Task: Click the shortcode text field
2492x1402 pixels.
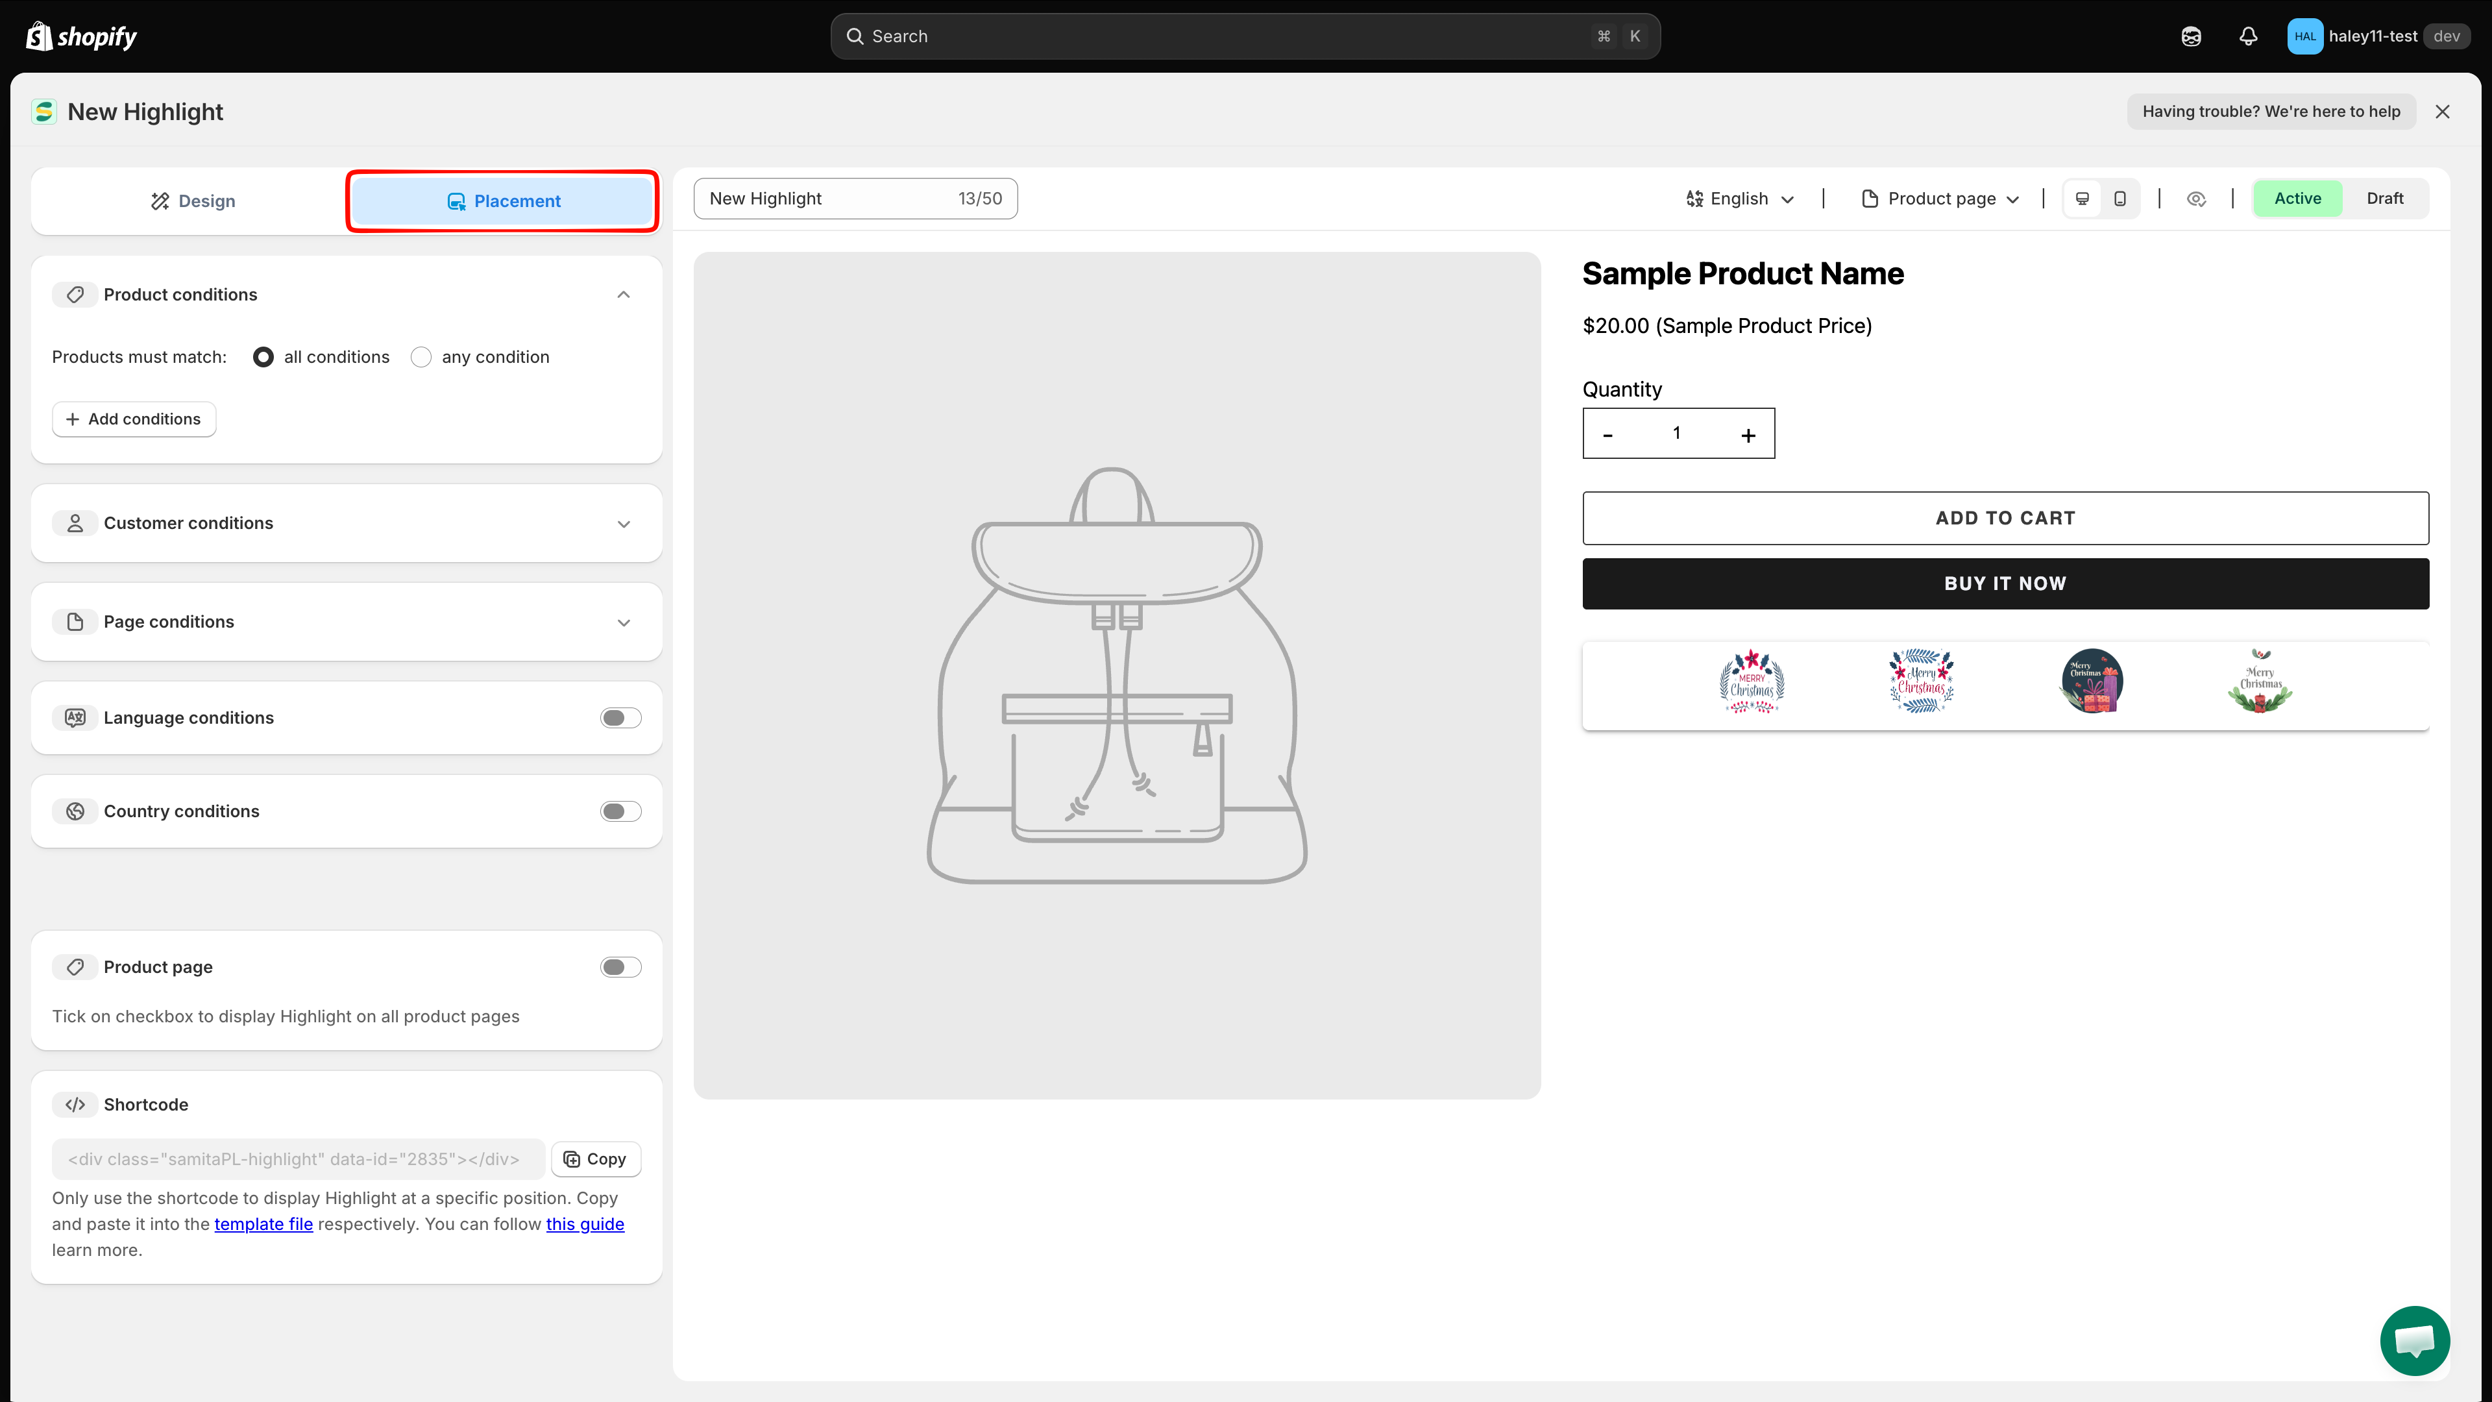Action: click(298, 1159)
